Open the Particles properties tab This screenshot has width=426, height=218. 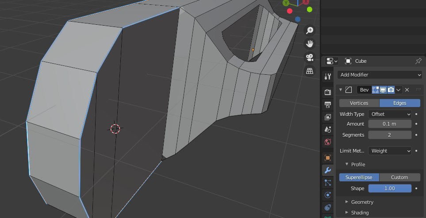(x=328, y=183)
